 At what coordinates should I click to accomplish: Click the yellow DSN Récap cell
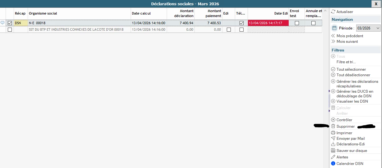click(x=21, y=23)
